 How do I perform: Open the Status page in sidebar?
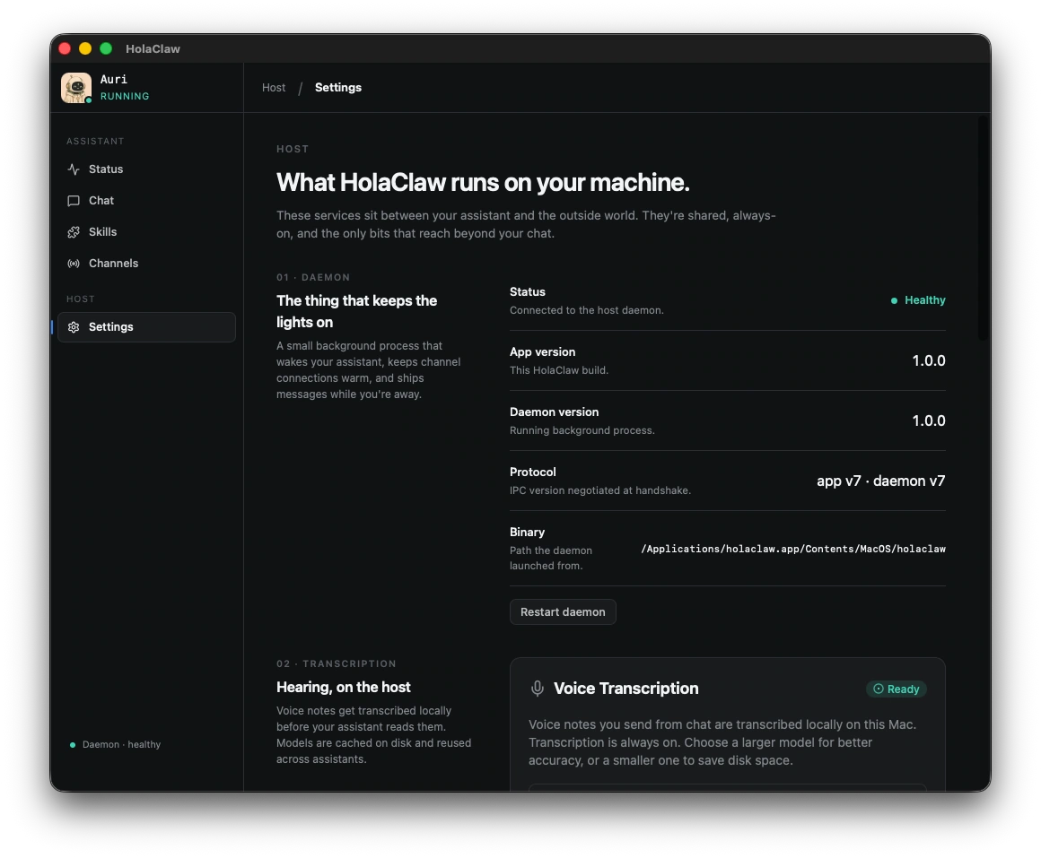point(146,169)
